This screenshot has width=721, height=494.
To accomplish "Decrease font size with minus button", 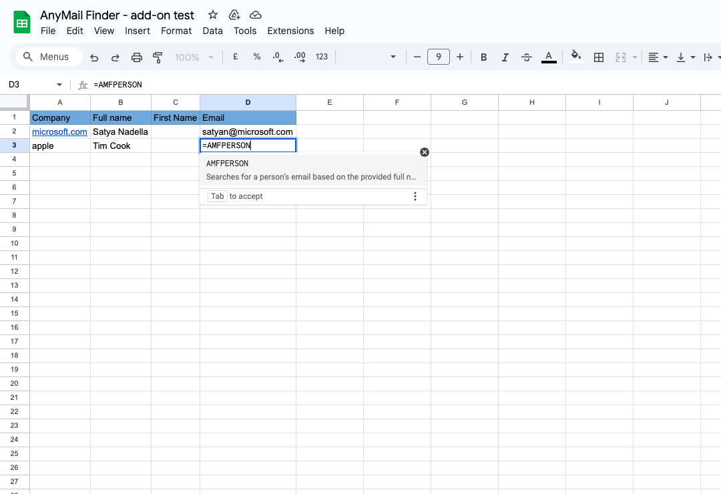I will click(x=417, y=57).
